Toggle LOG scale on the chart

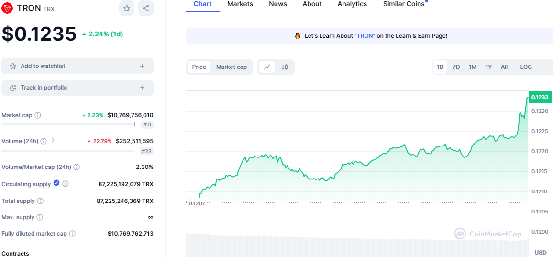click(x=526, y=67)
